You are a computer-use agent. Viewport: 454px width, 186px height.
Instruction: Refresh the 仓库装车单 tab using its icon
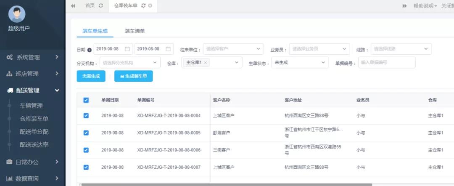(x=143, y=5)
